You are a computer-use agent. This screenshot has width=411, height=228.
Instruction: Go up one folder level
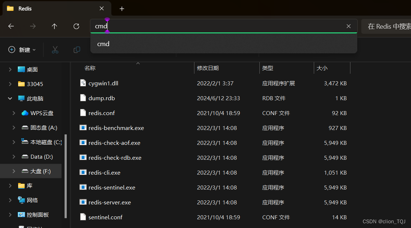(54, 26)
